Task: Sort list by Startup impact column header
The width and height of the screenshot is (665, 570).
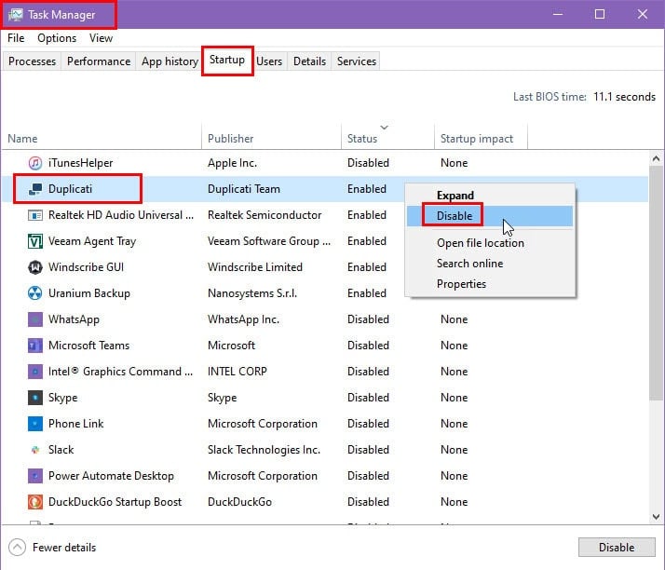Action: point(481,139)
